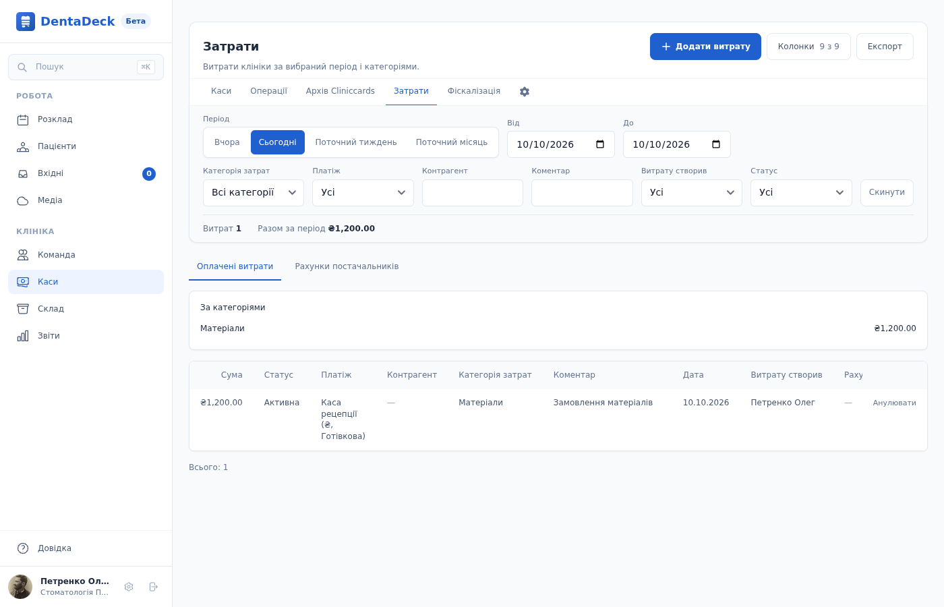
Task: Click the Контрагент filter input field
Action: coord(473,193)
